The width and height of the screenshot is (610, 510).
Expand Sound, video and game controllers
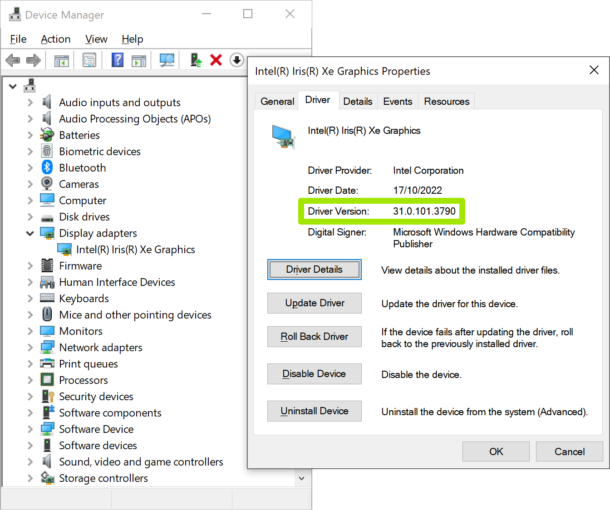click(30, 462)
